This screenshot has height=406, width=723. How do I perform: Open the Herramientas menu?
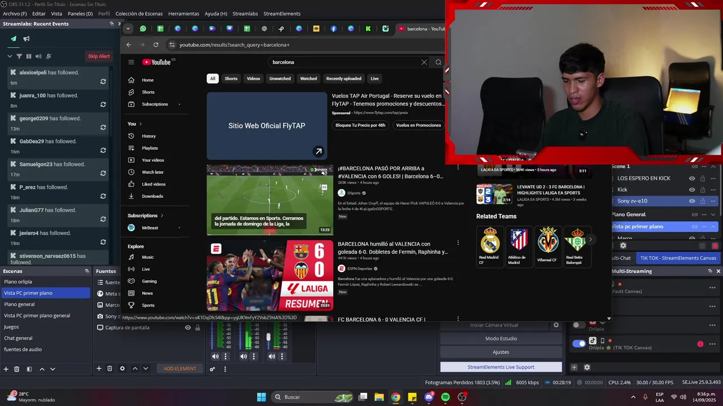click(184, 14)
